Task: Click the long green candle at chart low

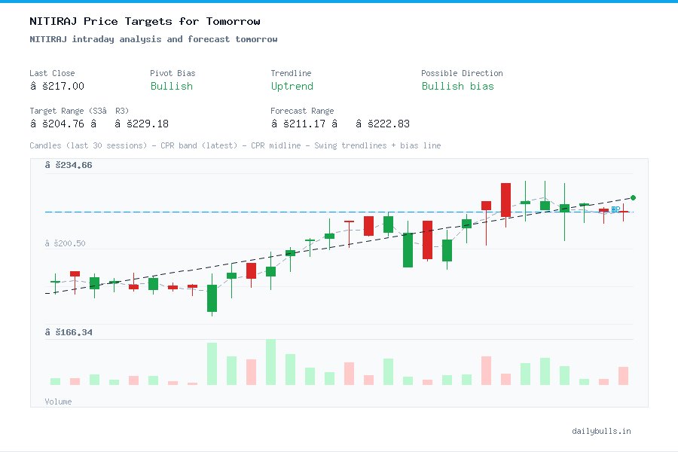Action: pyautogui.click(x=212, y=298)
